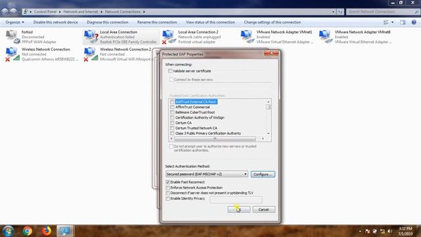Image resolution: width=421 pixels, height=237 pixels.
Task: Check AddTrust External CA Root
Action: point(172,102)
